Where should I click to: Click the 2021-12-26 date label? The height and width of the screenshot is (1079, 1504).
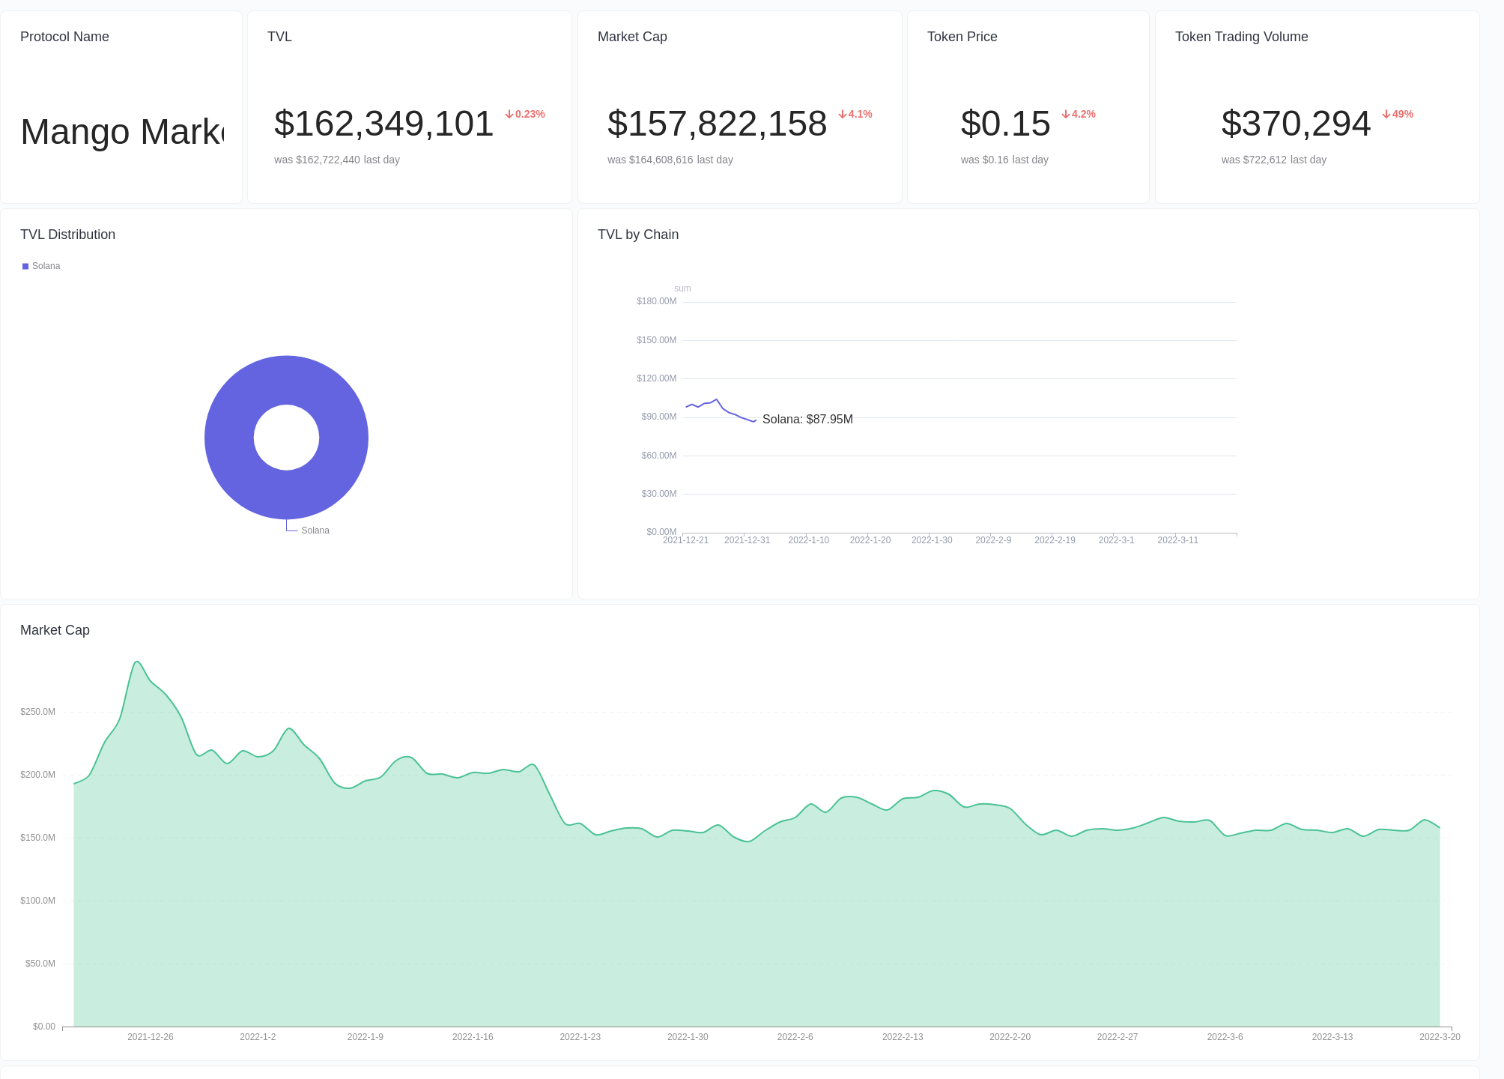point(151,1037)
